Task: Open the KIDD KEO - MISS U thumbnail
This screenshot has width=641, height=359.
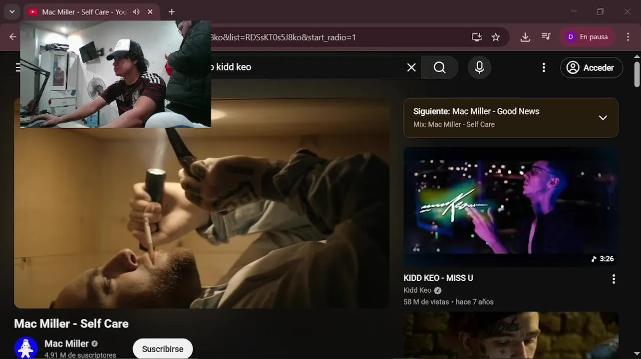Action: coord(511,207)
